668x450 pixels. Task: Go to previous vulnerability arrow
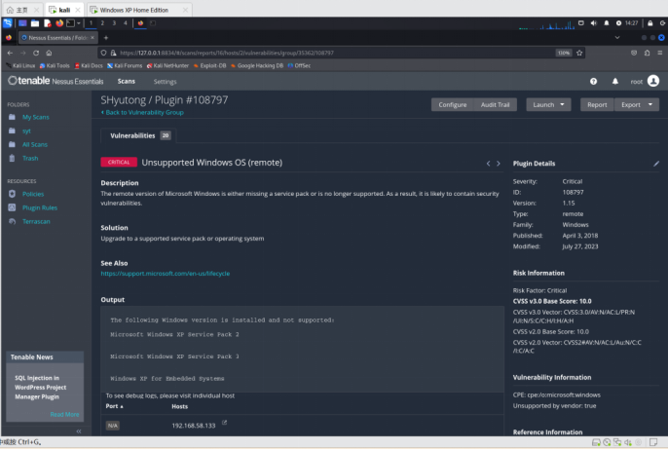point(488,164)
